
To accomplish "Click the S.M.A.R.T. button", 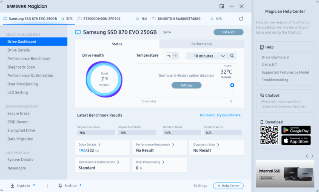I will point(228,32).
